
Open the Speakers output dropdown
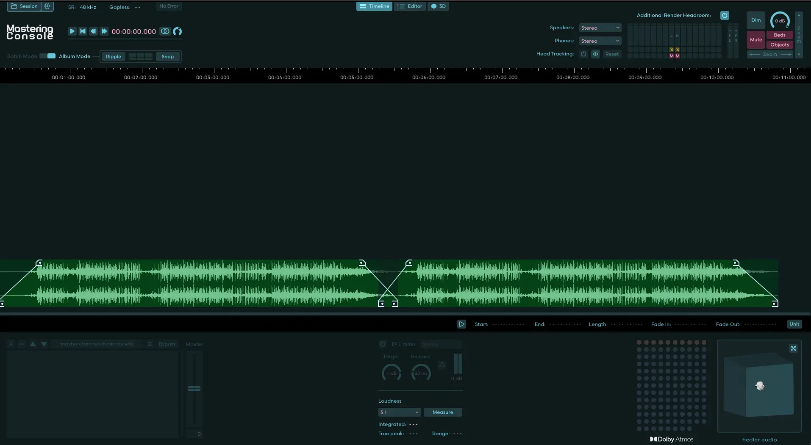(x=600, y=28)
